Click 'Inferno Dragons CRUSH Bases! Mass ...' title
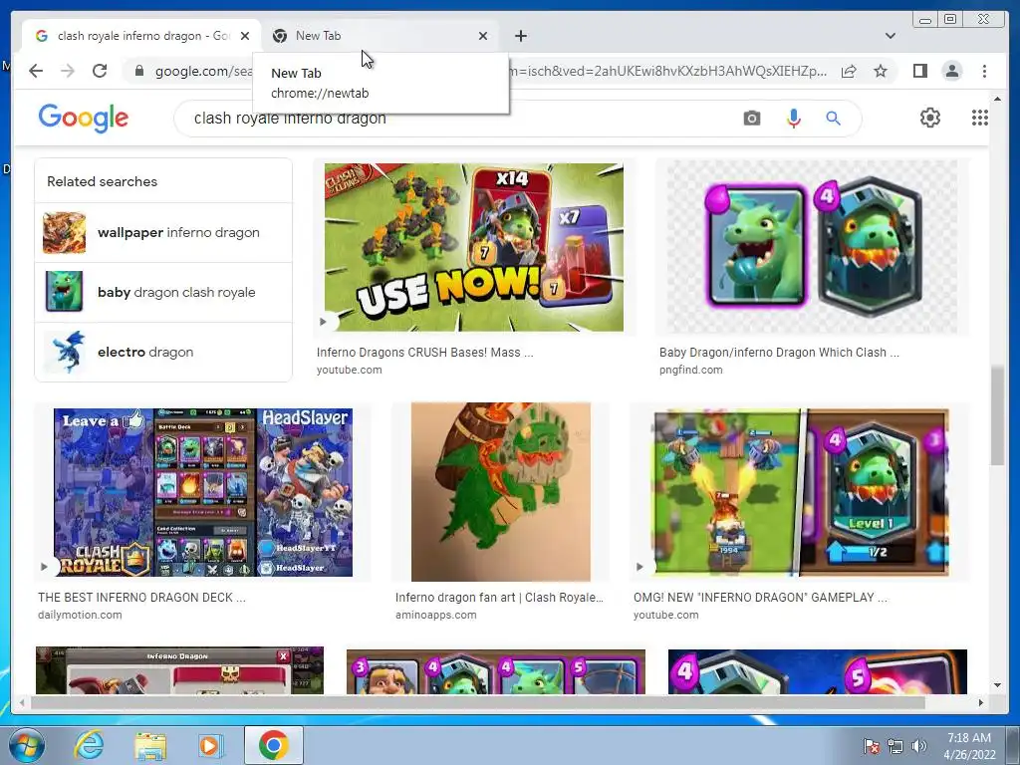Viewport: 1020px width, 765px height. click(424, 353)
